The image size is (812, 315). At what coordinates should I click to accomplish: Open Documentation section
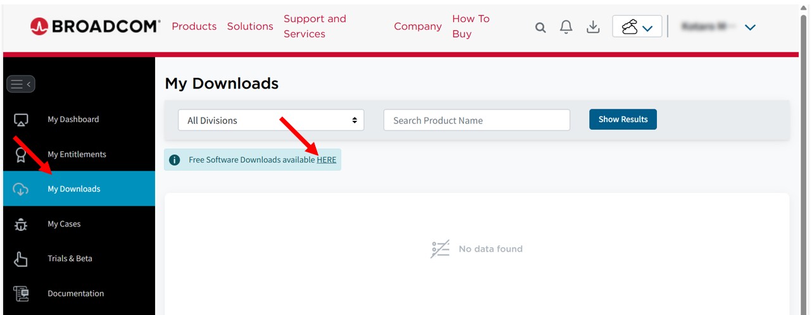click(76, 293)
